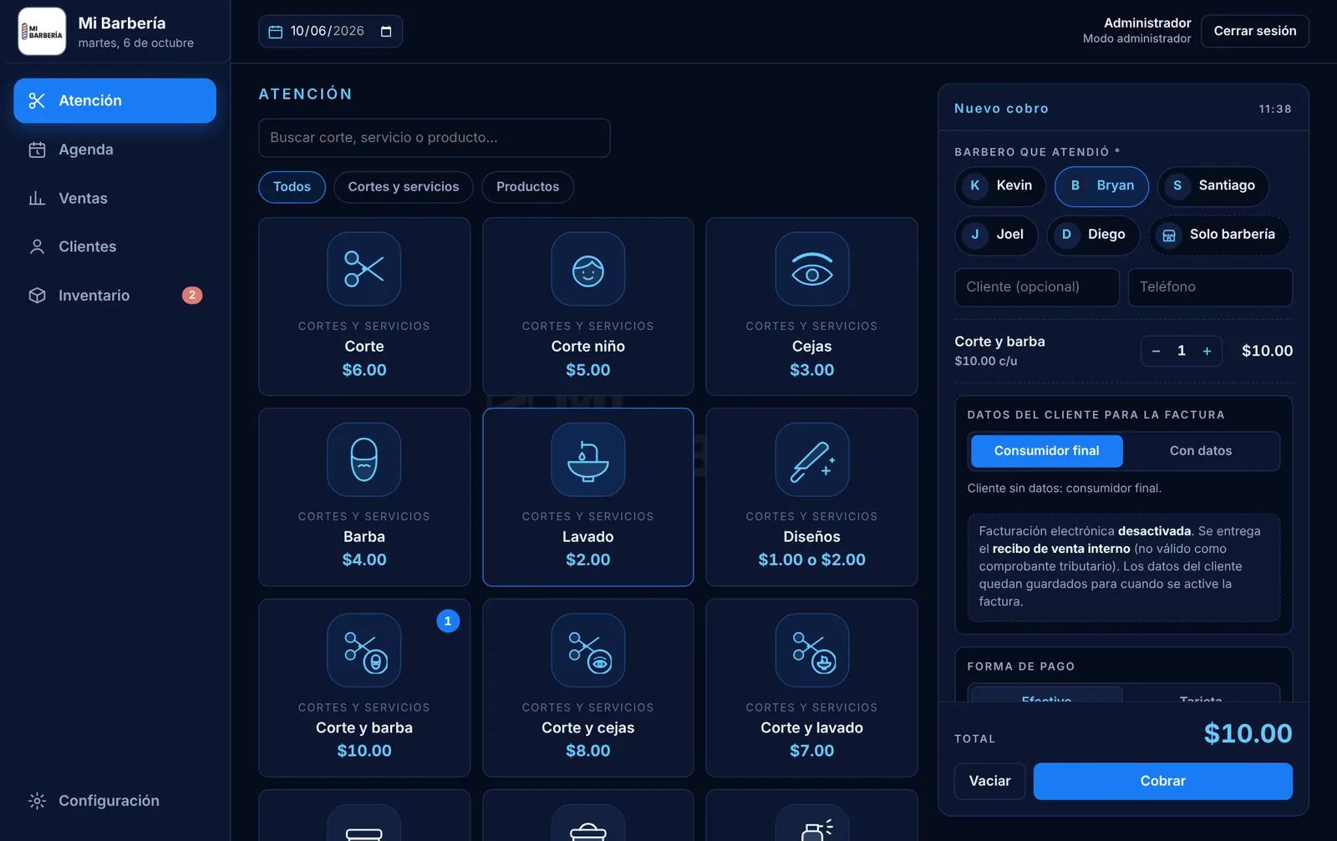Open the Atención section in the sidebar
1337x841 pixels.
pyautogui.click(x=114, y=100)
